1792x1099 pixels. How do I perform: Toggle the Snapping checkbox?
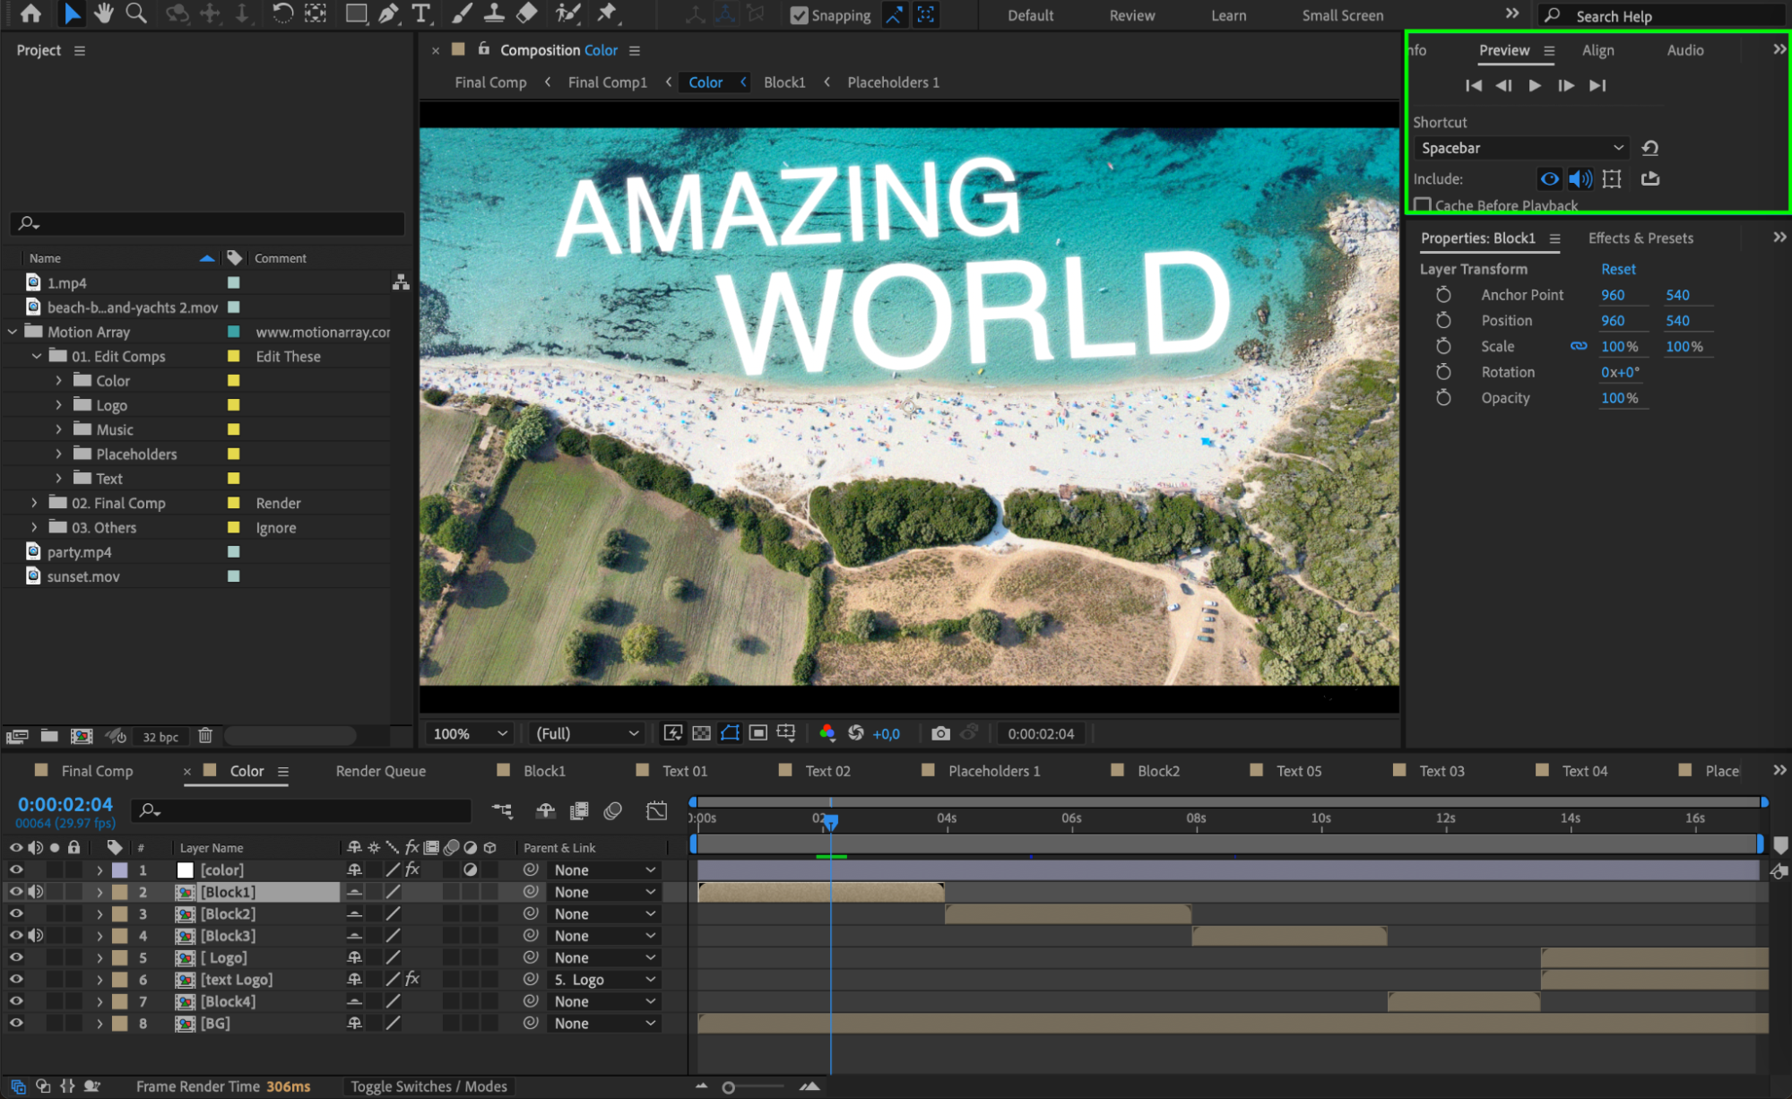click(x=799, y=15)
